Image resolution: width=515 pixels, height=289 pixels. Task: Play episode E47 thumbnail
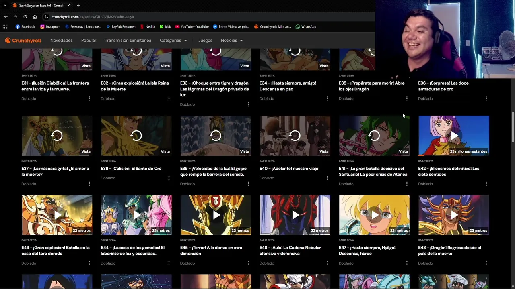pyautogui.click(x=374, y=215)
